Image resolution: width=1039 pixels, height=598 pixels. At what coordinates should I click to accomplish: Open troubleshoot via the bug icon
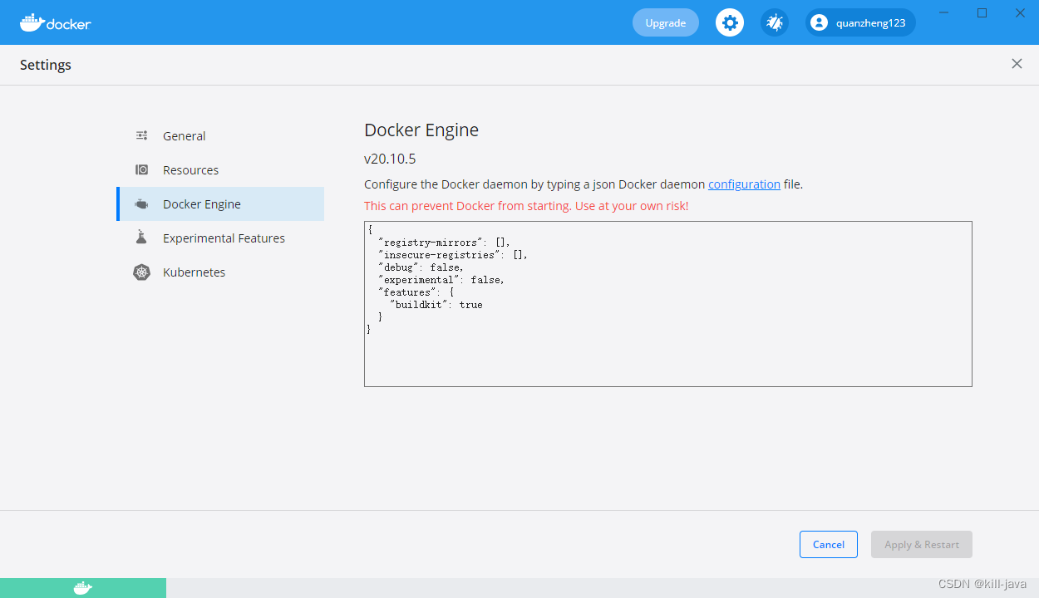coord(775,22)
